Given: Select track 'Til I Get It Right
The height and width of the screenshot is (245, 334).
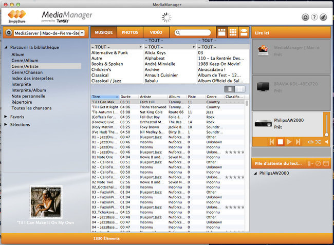Looking at the screenshot, I should tap(168, 107).
